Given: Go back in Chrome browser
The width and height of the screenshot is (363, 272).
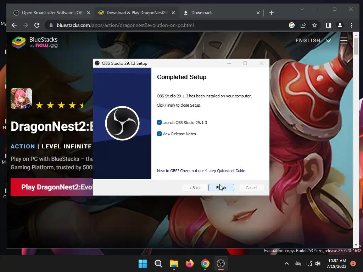Looking at the screenshot, I should pyautogui.click(x=14, y=25).
